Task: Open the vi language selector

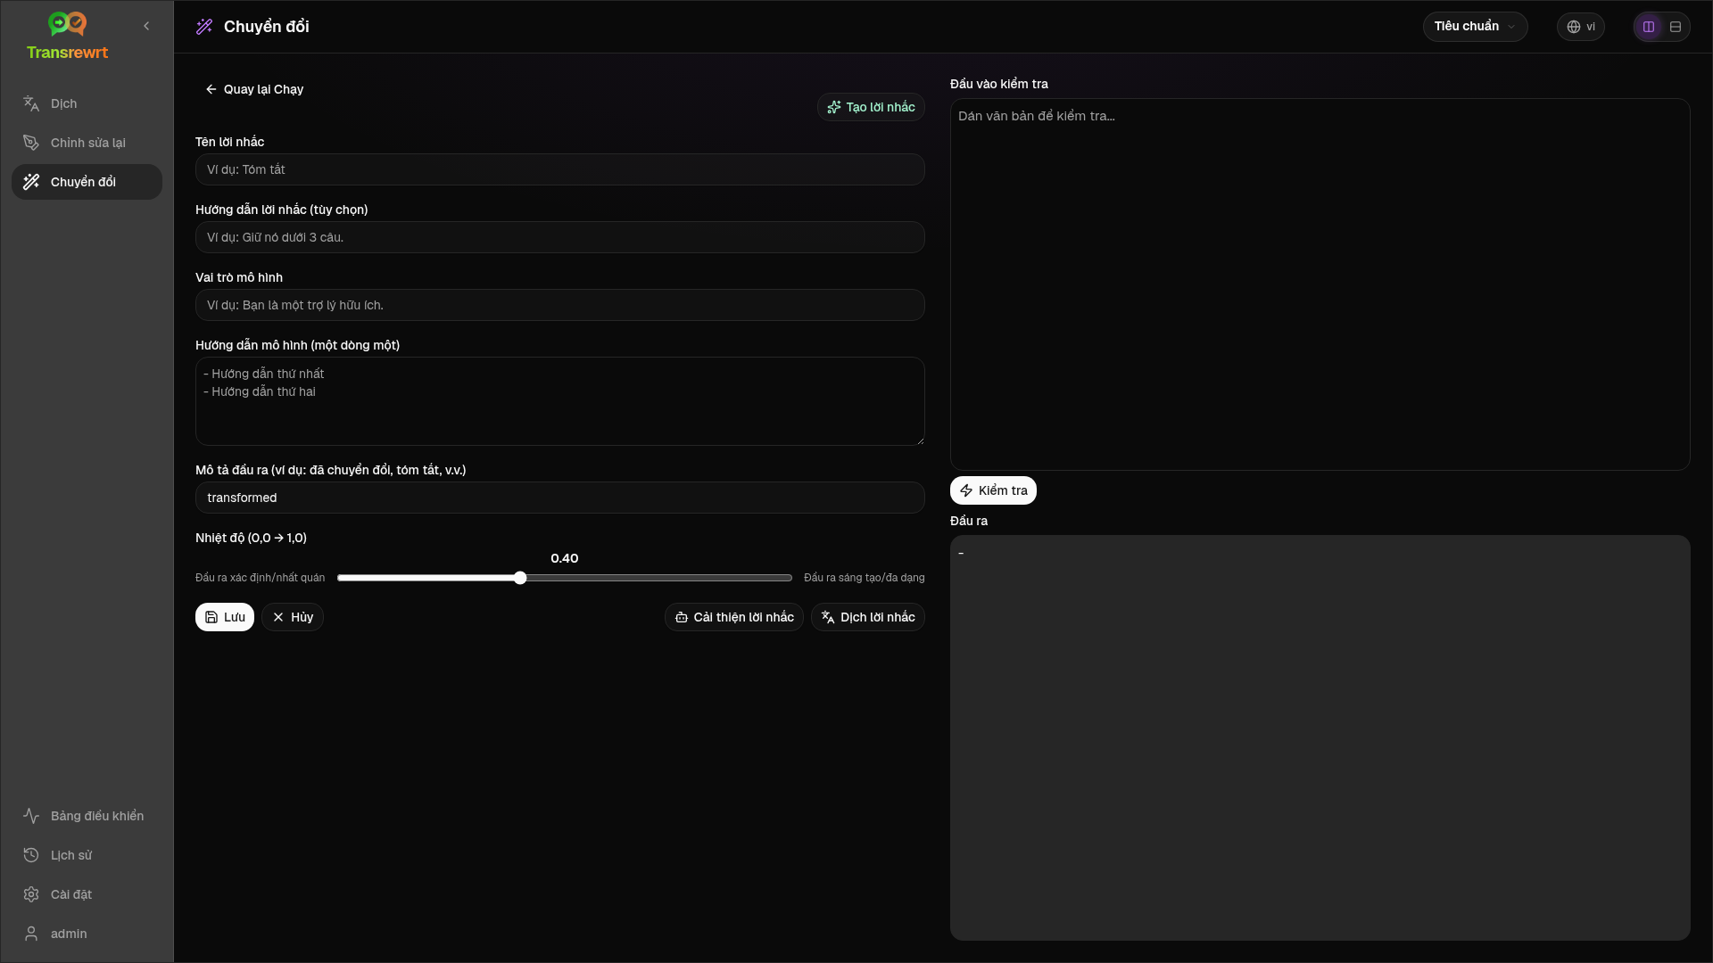Action: (1580, 27)
